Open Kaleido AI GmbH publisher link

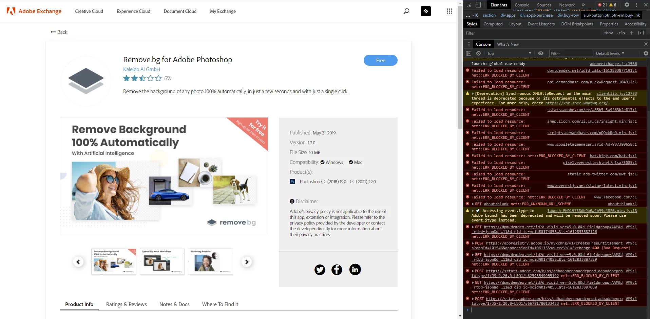(x=141, y=69)
